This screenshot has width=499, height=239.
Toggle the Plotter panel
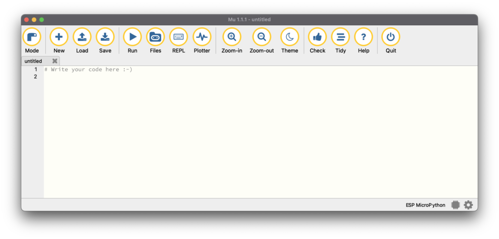click(x=202, y=40)
